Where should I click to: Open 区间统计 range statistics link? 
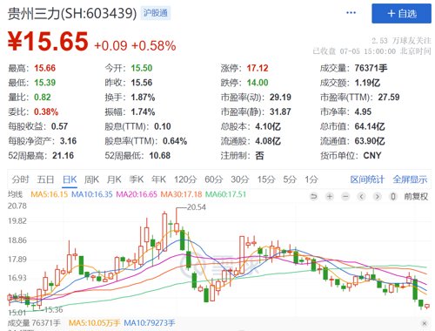367,179
